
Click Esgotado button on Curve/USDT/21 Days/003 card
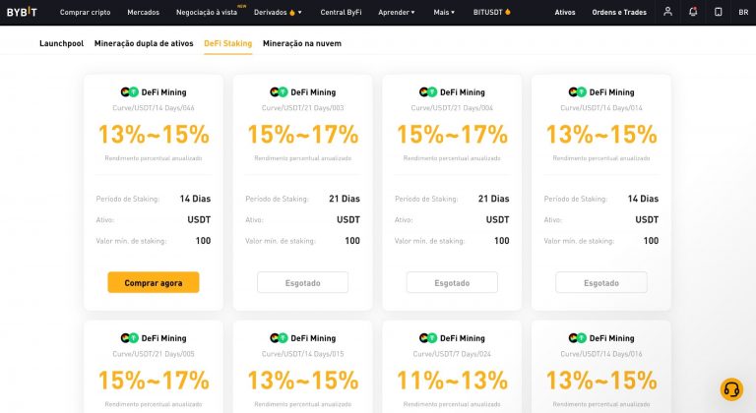303,282
